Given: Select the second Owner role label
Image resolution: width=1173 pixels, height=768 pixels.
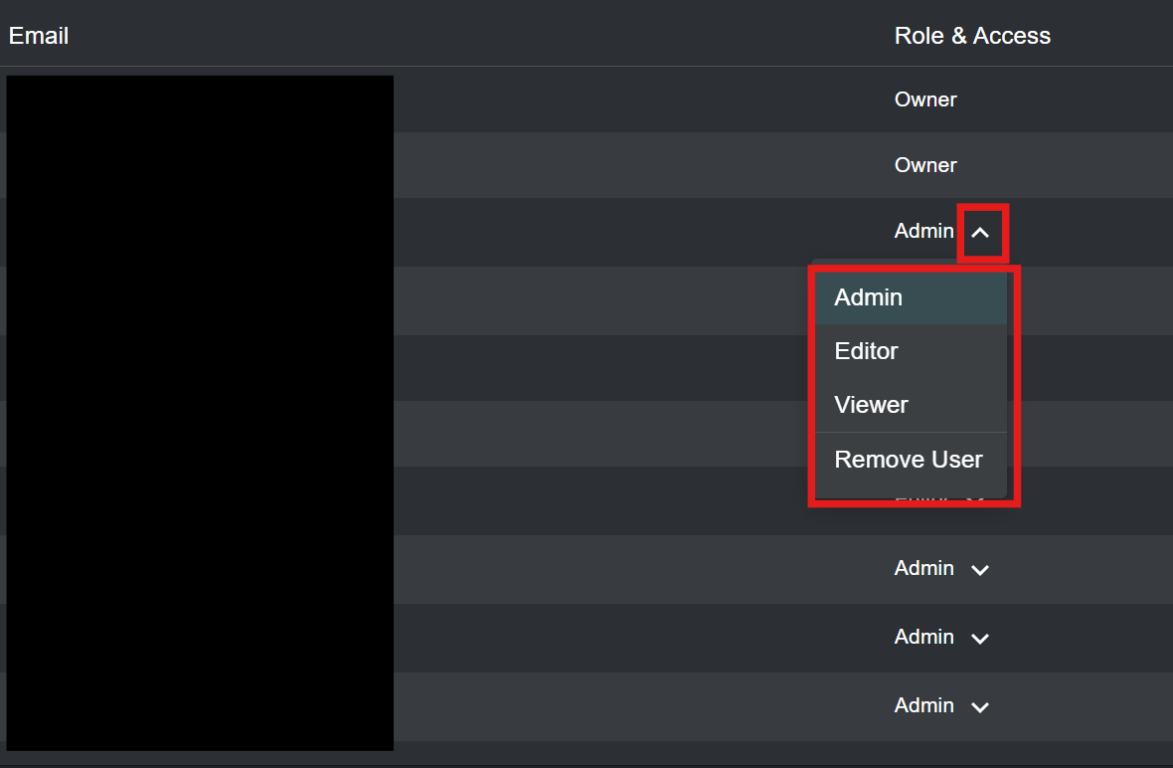Looking at the screenshot, I should point(925,165).
